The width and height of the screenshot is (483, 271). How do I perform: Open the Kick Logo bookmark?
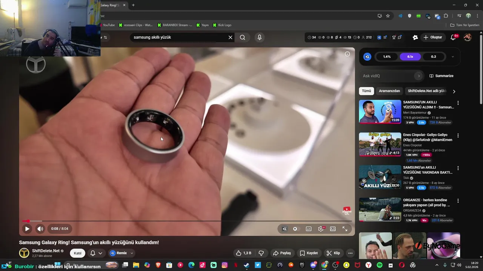[x=222, y=25]
